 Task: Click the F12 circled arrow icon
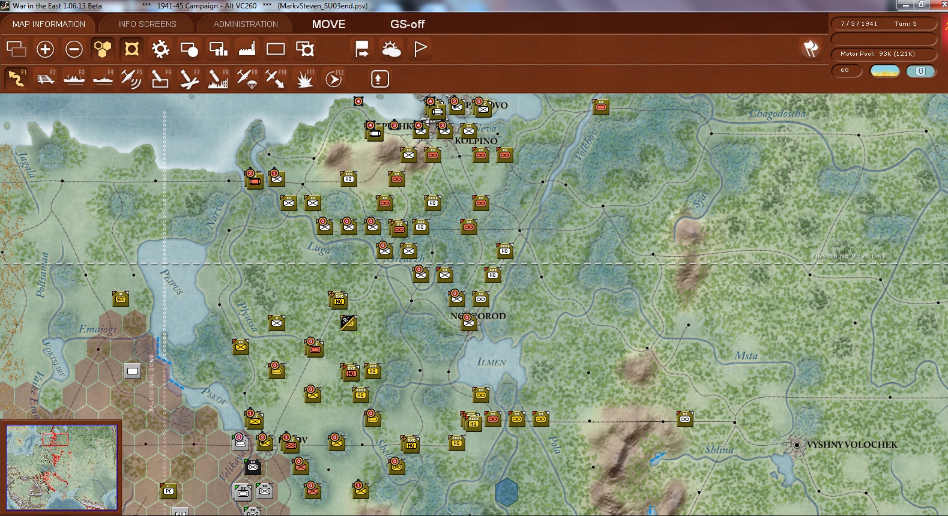tap(333, 79)
